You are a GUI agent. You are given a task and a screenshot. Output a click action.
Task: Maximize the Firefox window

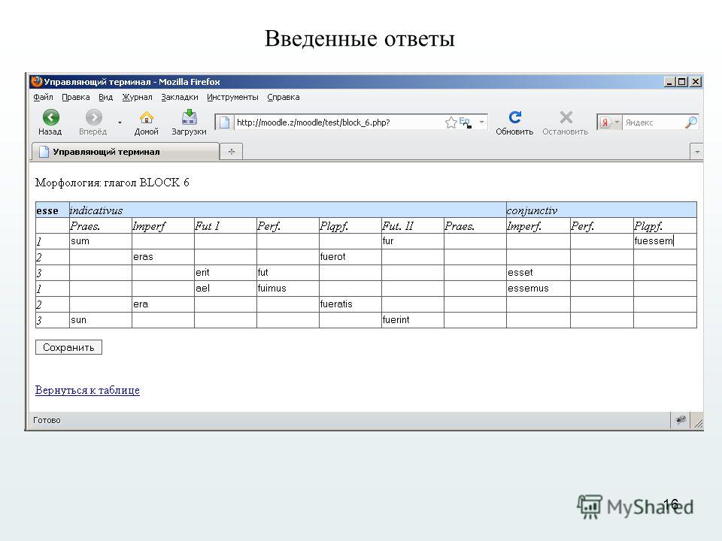tap(682, 82)
